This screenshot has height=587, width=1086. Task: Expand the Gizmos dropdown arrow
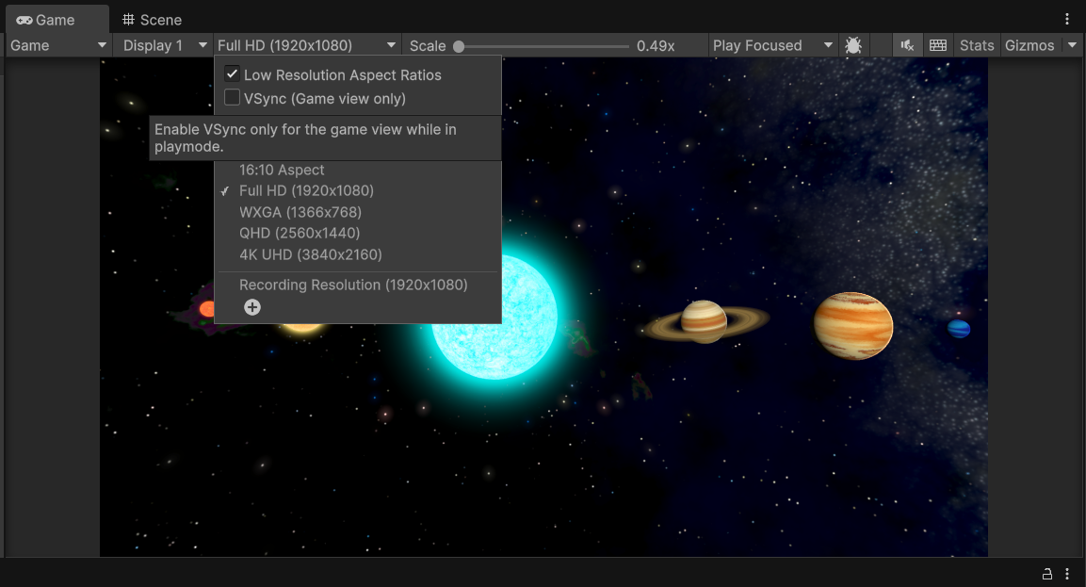(x=1072, y=45)
